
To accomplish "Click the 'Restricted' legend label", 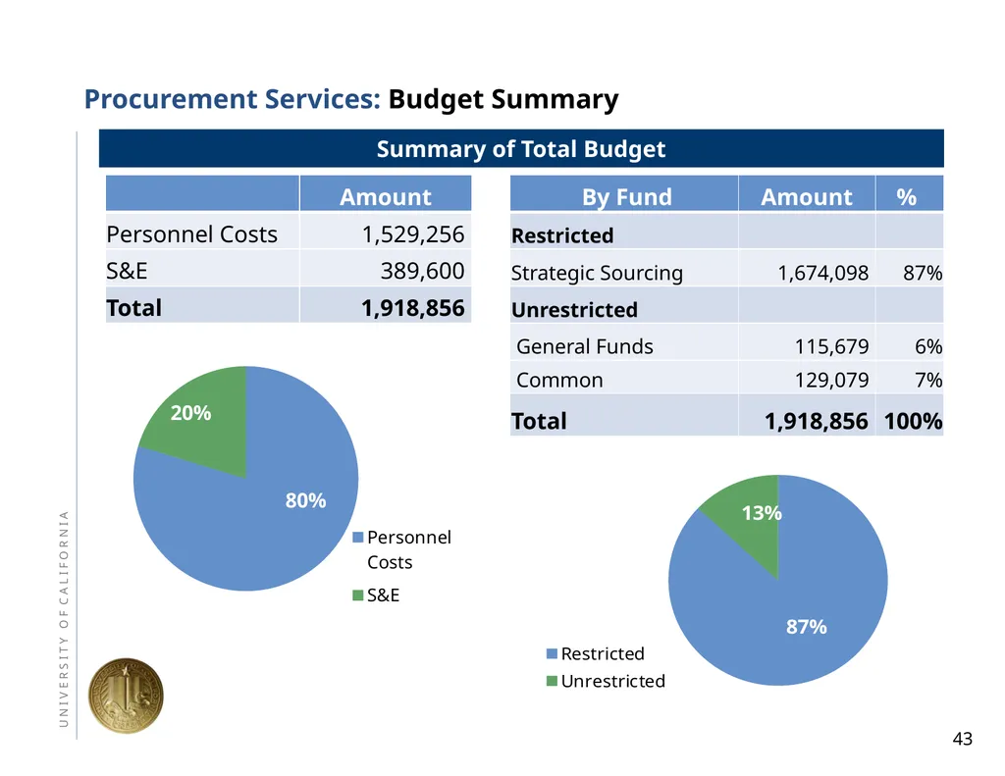I will [603, 653].
